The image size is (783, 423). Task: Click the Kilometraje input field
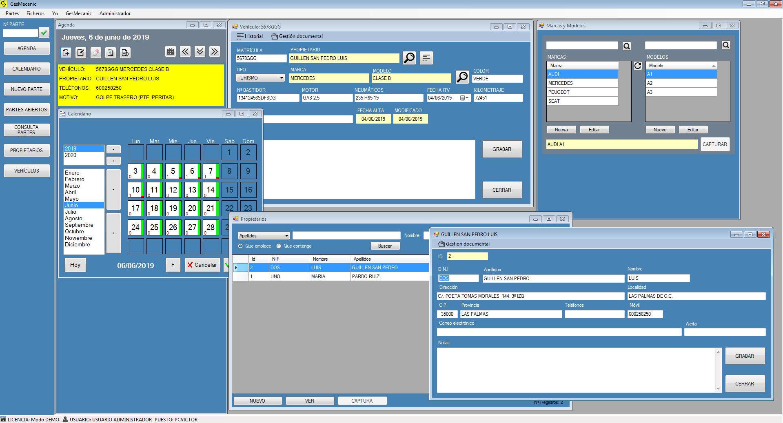pos(498,98)
